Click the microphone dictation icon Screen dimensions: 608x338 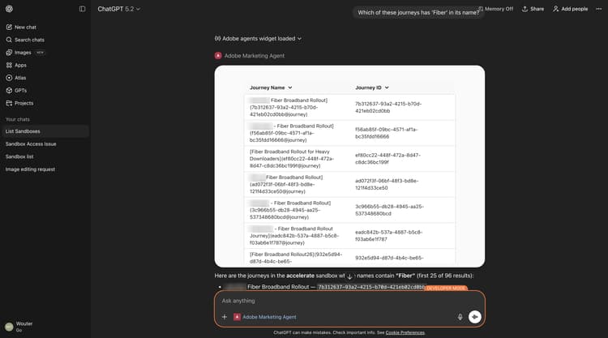coord(460,317)
